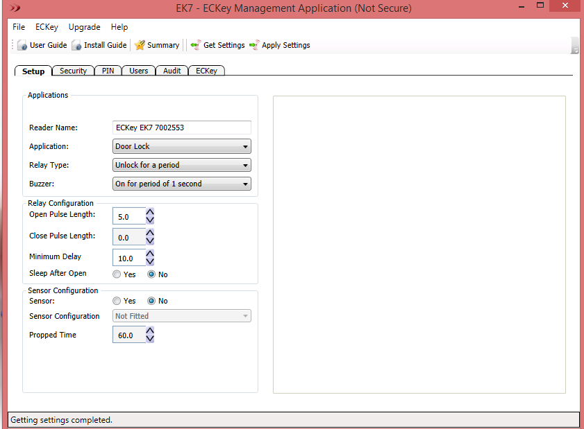Click the 'Reader Name:' label
This screenshot has height=429, width=584.
pyautogui.click(x=53, y=128)
